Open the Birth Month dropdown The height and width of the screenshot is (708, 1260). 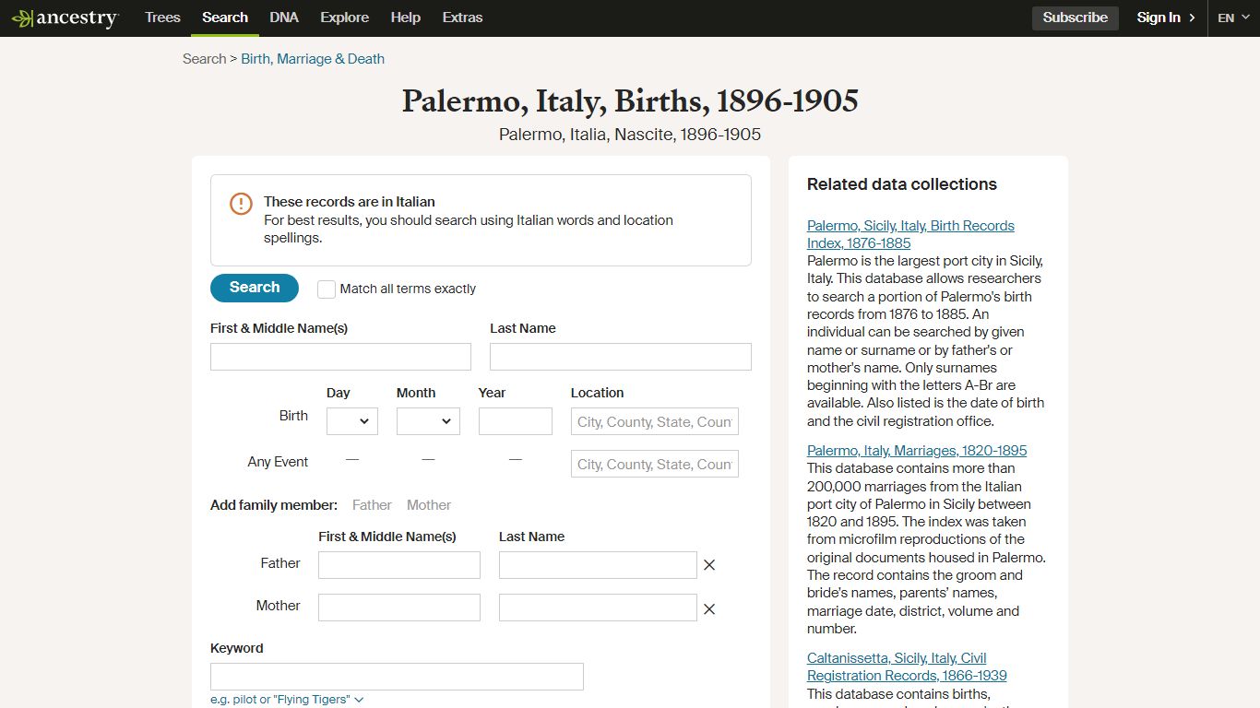[428, 421]
